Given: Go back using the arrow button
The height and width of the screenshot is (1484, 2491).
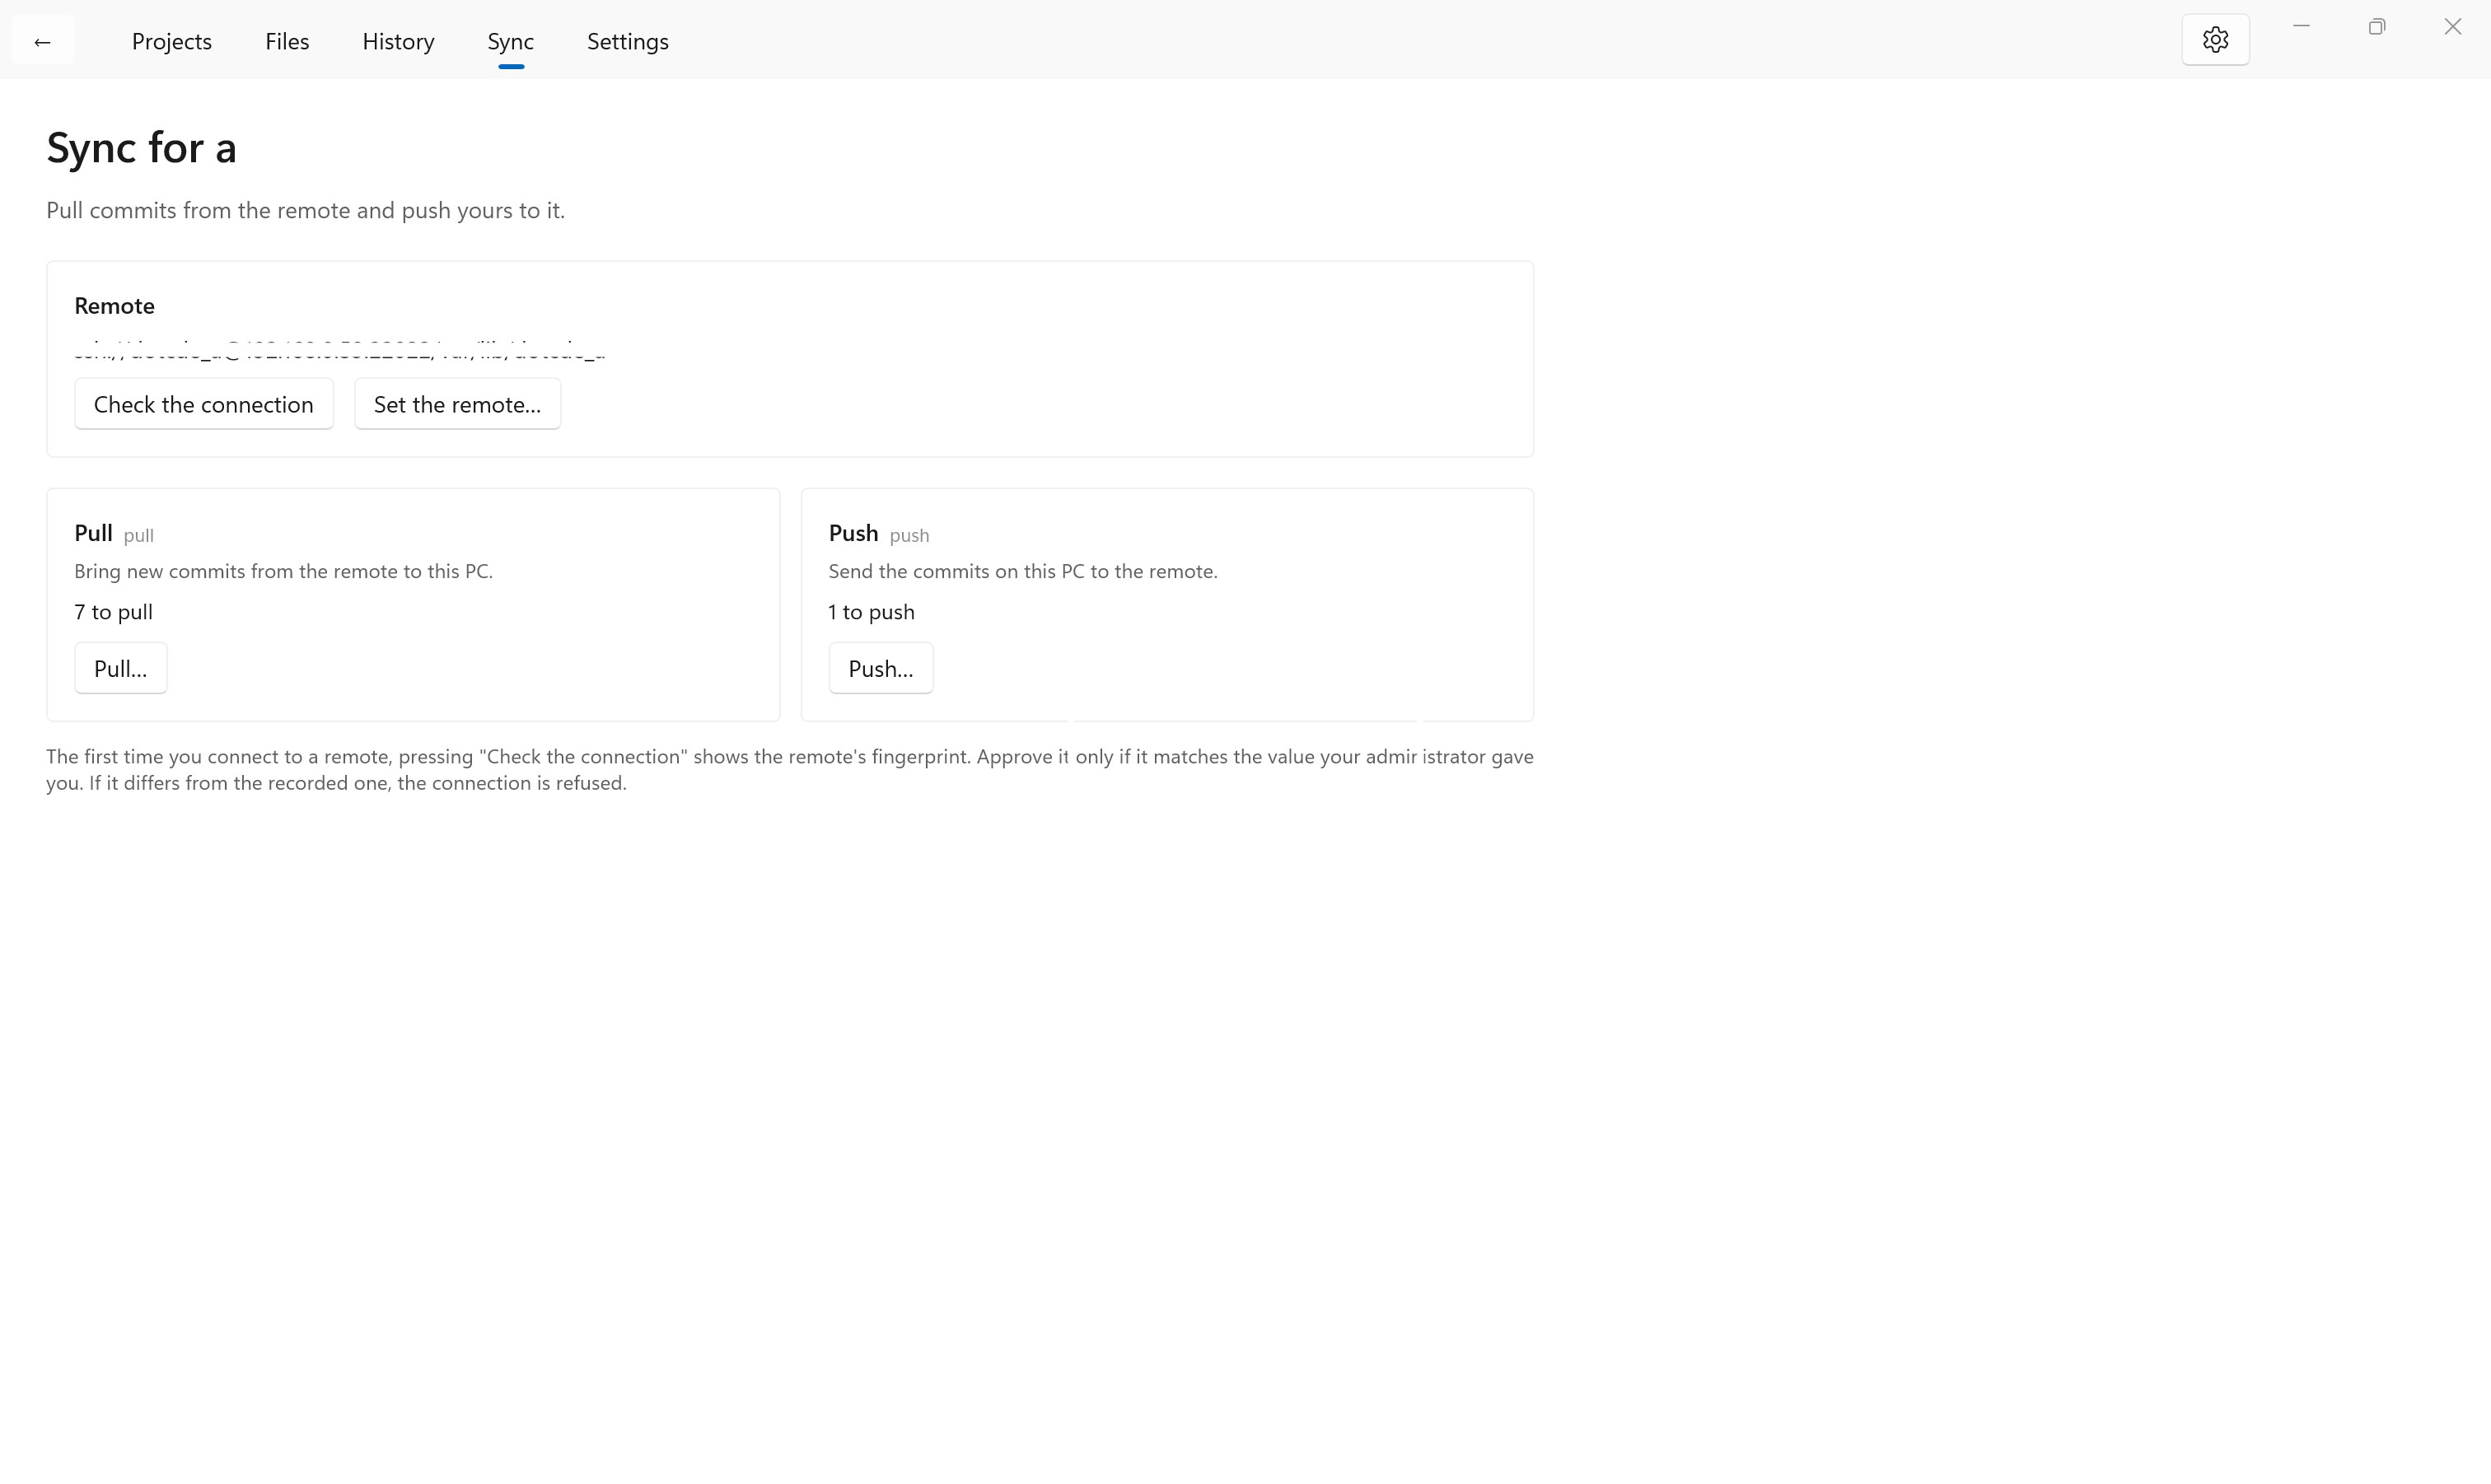Looking at the screenshot, I should (42, 41).
